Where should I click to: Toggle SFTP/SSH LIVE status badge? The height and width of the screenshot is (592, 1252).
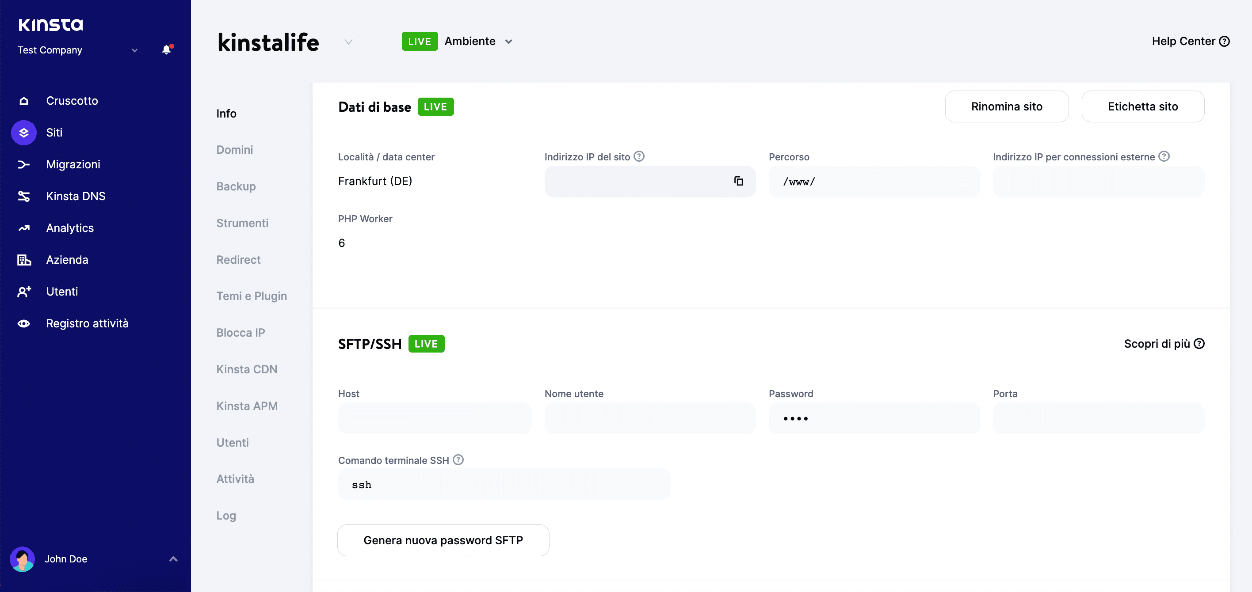pos(427,343)
